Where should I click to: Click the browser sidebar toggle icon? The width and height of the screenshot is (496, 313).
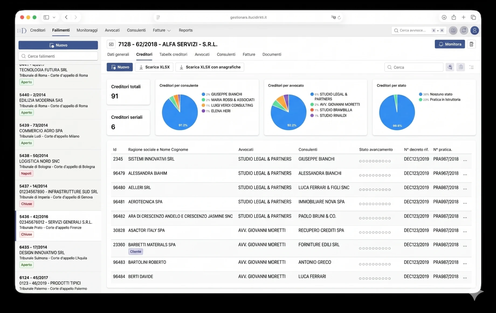[46, 17]
